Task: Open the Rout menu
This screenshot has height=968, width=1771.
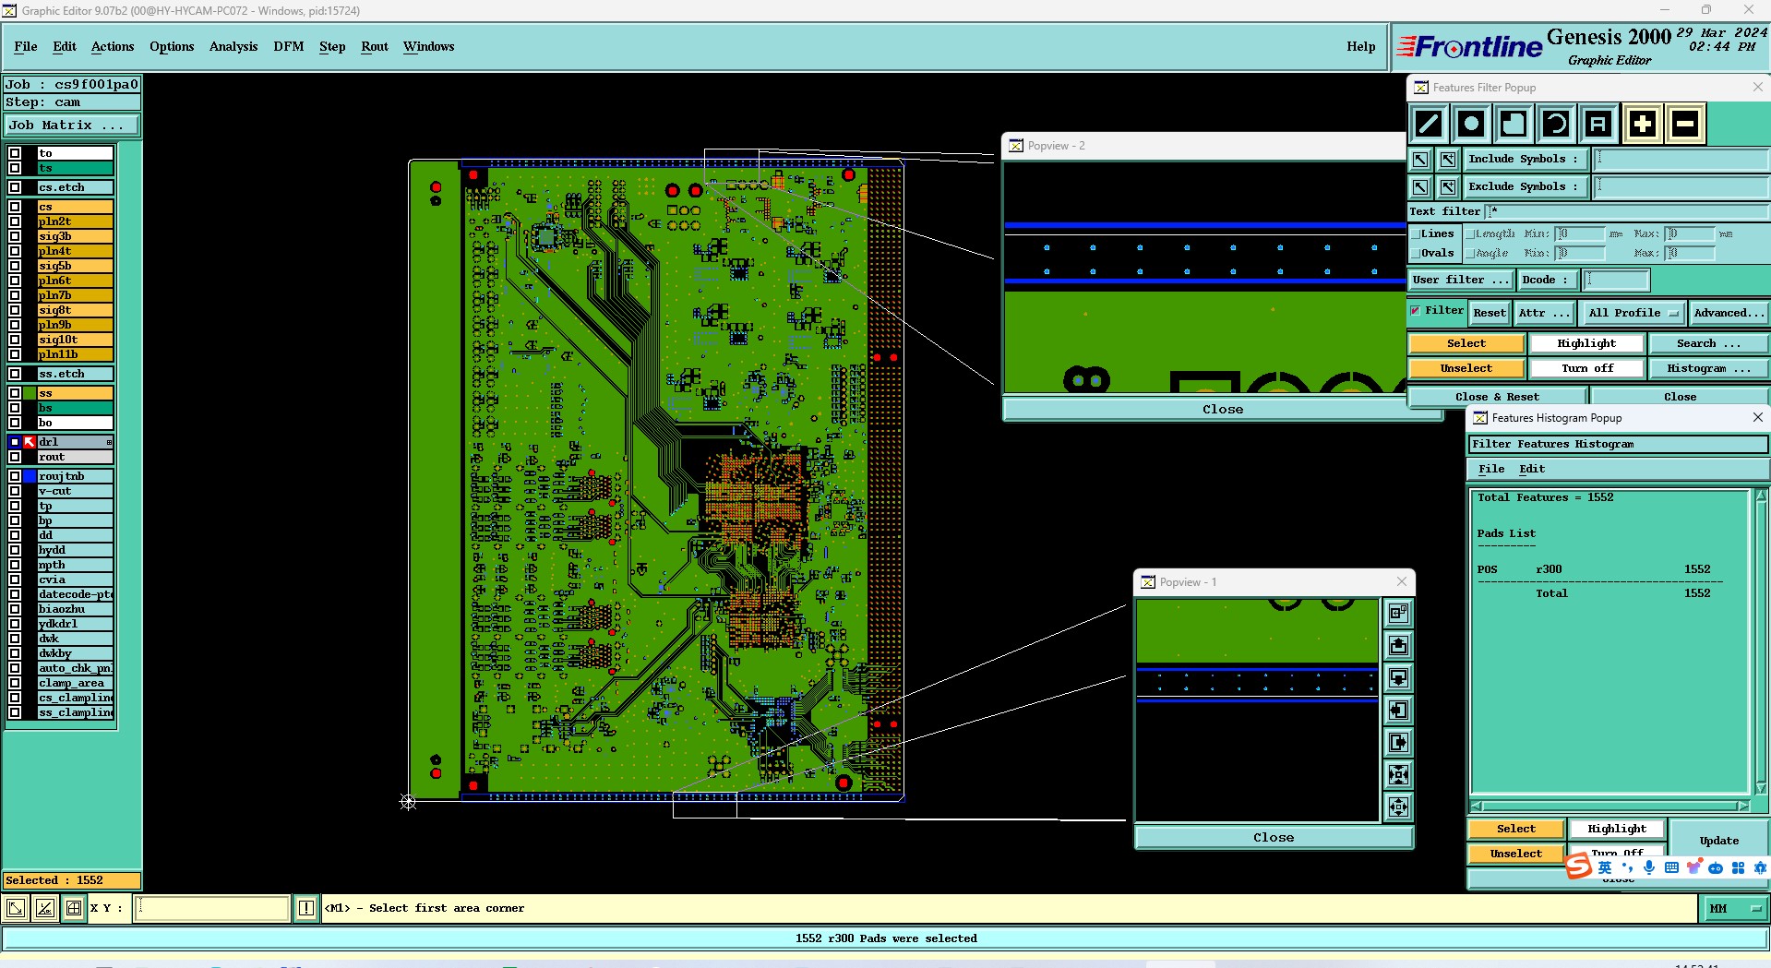Action: 375,46
